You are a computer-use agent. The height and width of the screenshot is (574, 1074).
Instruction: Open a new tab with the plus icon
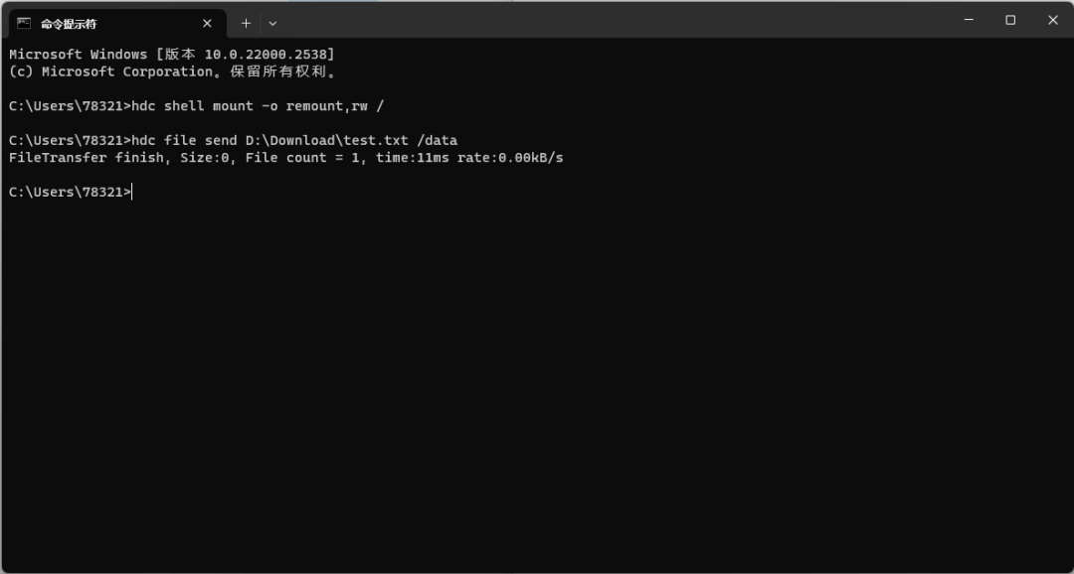pos(246,23)
